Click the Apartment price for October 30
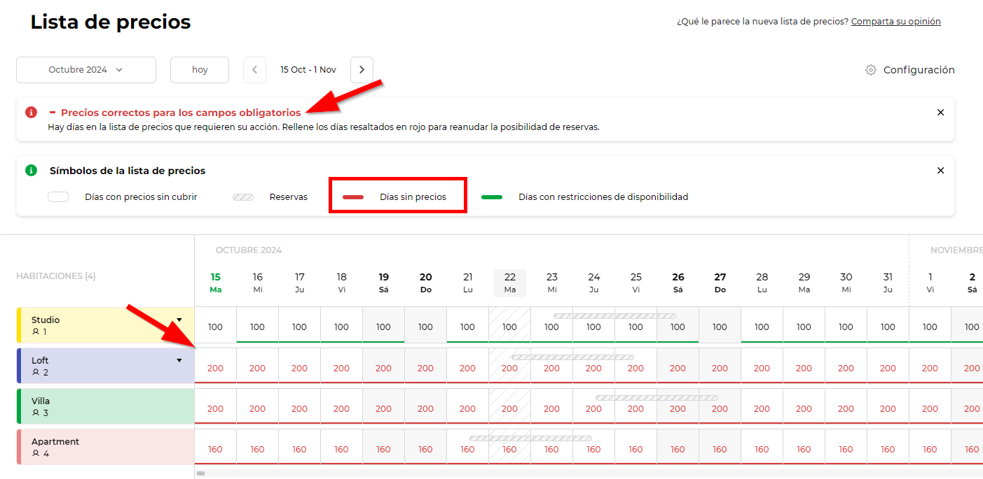This screenshot has width=983, height=479. point(846,449)
